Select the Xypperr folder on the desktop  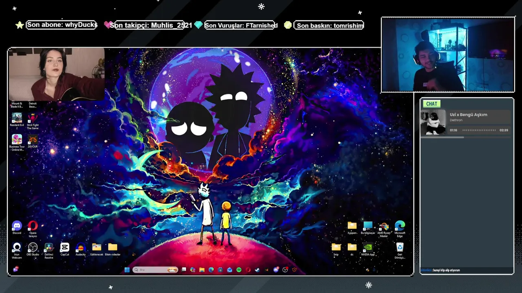(x=352, y=227)
